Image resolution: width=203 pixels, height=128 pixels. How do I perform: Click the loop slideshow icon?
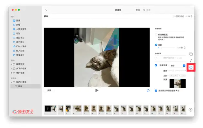148,91
